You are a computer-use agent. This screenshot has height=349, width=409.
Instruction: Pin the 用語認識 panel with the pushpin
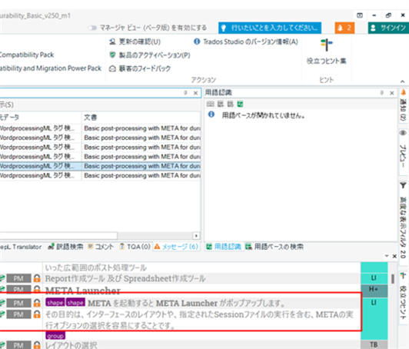[381, 92]
